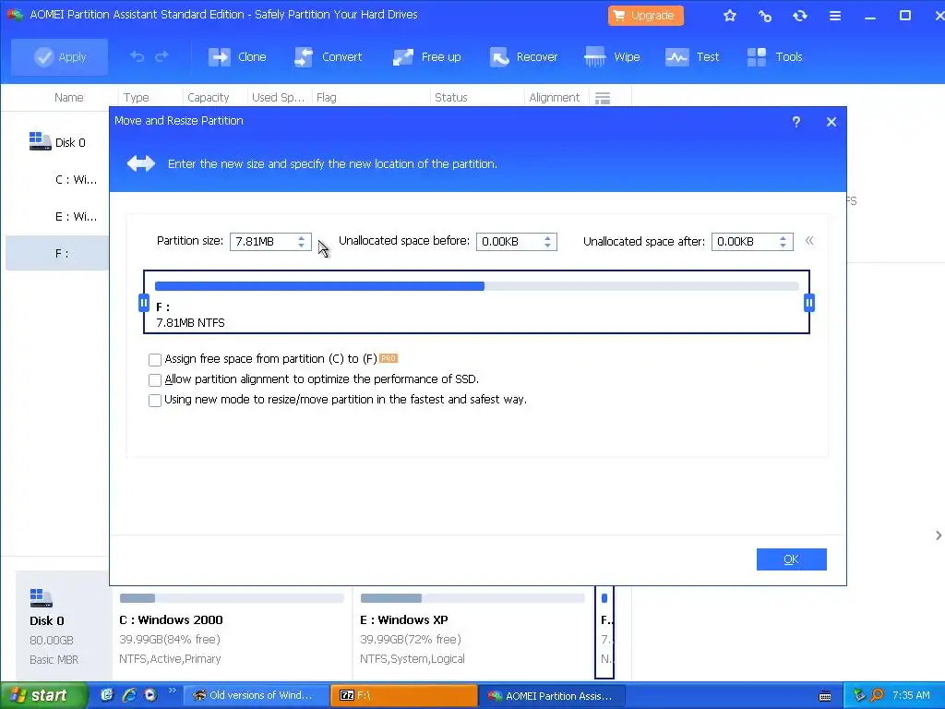
Task: Click the Flag column header
Action: point(326,98)
